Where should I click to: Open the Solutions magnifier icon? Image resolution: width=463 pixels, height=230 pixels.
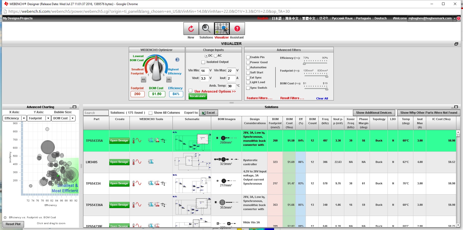(x=206, y=29)
